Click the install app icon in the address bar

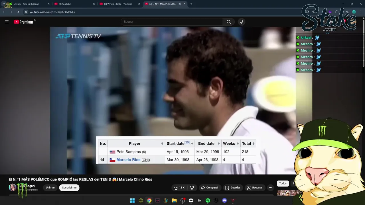click(x=307, y=12)
